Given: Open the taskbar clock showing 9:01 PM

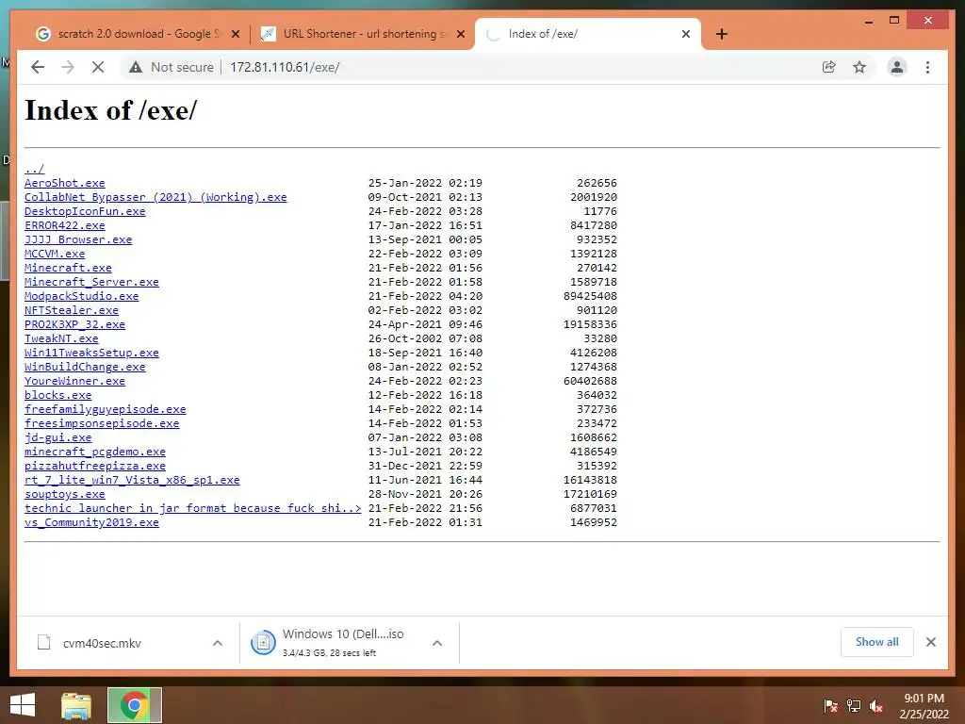Looking at the screenshot, I should click(x=924, y=705).
